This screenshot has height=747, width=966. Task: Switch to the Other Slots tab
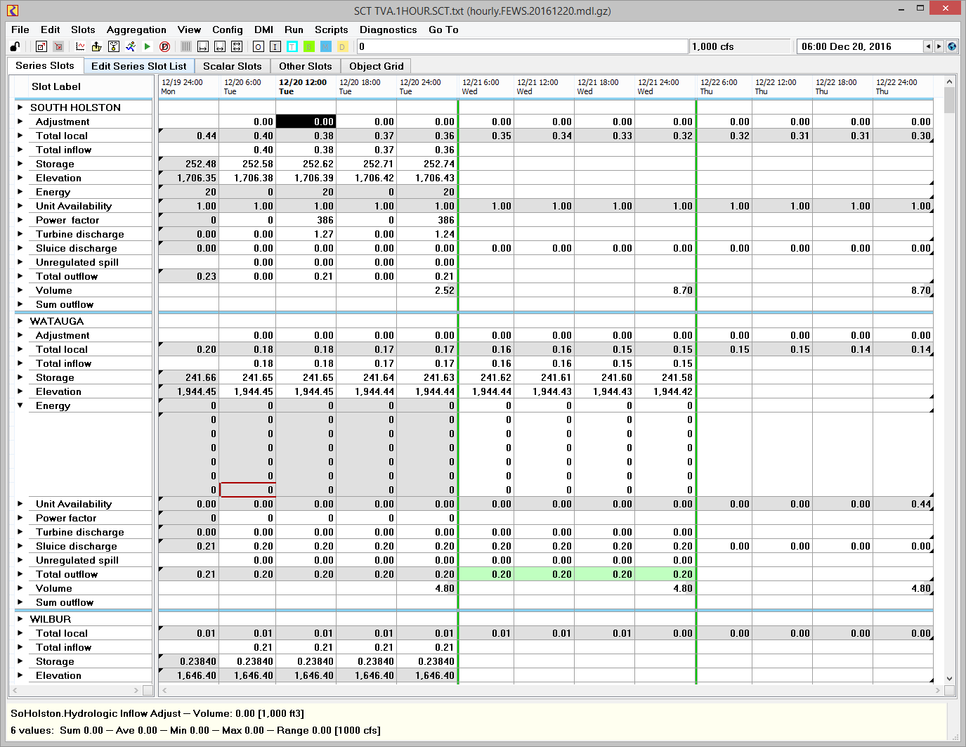pyautogui.click(x=306, y=66)
